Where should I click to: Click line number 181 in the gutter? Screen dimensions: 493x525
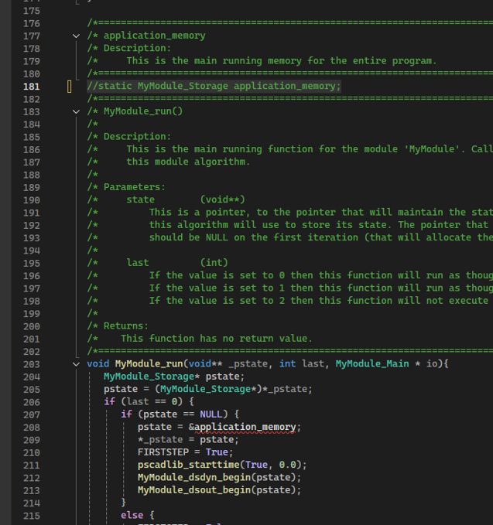point(32,86)
